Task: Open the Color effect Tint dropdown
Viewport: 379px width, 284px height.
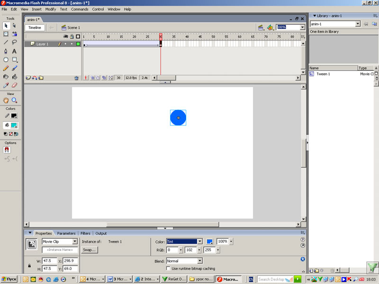Action: click(199, 241)
